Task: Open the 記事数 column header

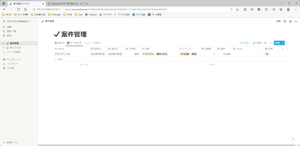Action: 208,49
